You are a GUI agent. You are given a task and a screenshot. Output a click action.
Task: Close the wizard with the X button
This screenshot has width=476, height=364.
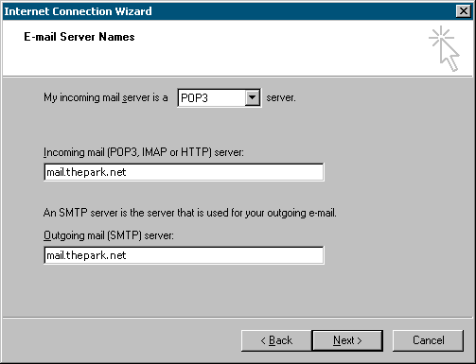pyautogui.click(x=464, y=11)
